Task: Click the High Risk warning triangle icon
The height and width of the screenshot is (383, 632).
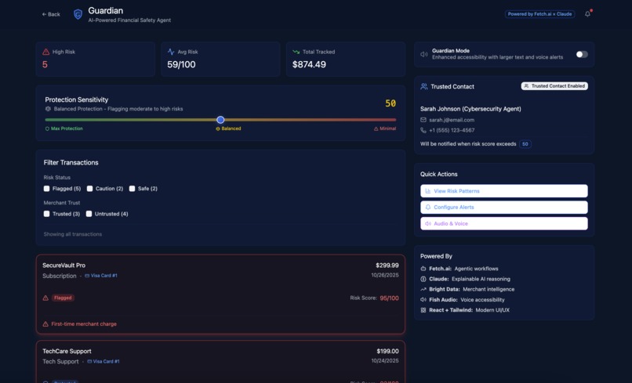Action: 46,52
